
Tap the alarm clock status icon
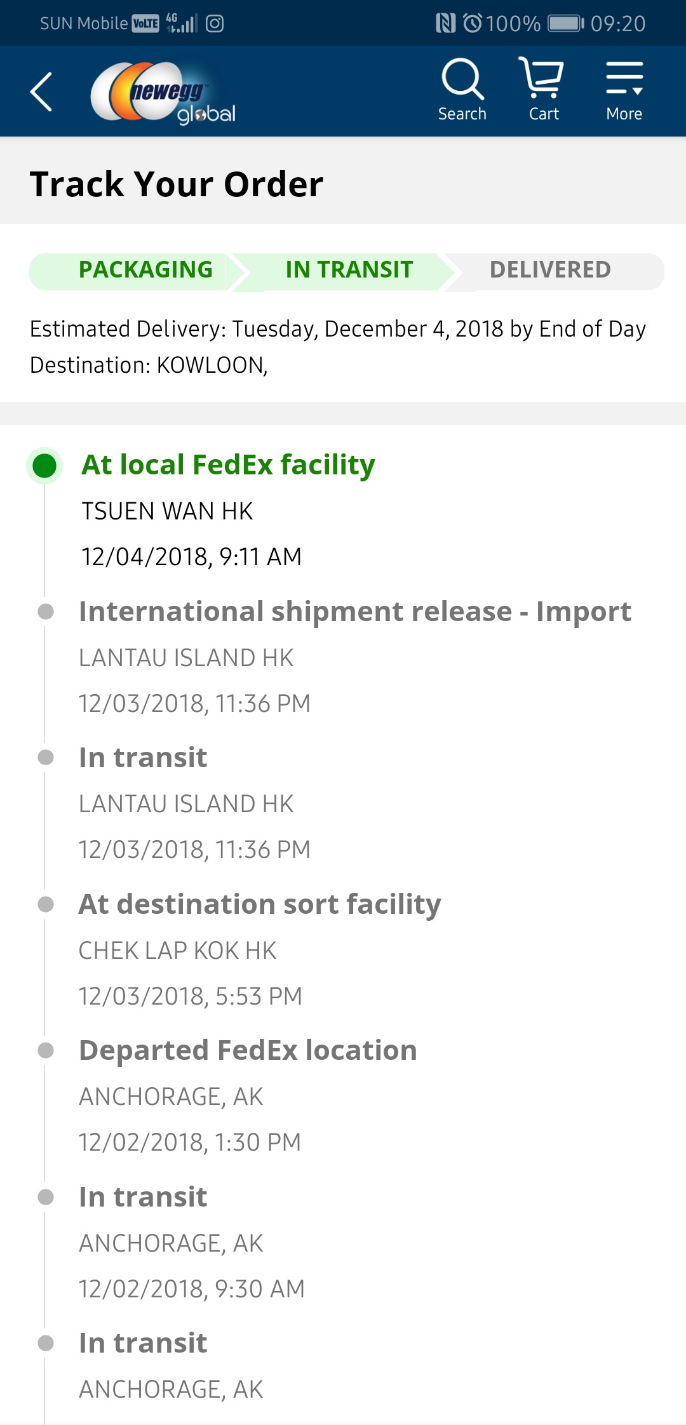[x=473, y=23]
